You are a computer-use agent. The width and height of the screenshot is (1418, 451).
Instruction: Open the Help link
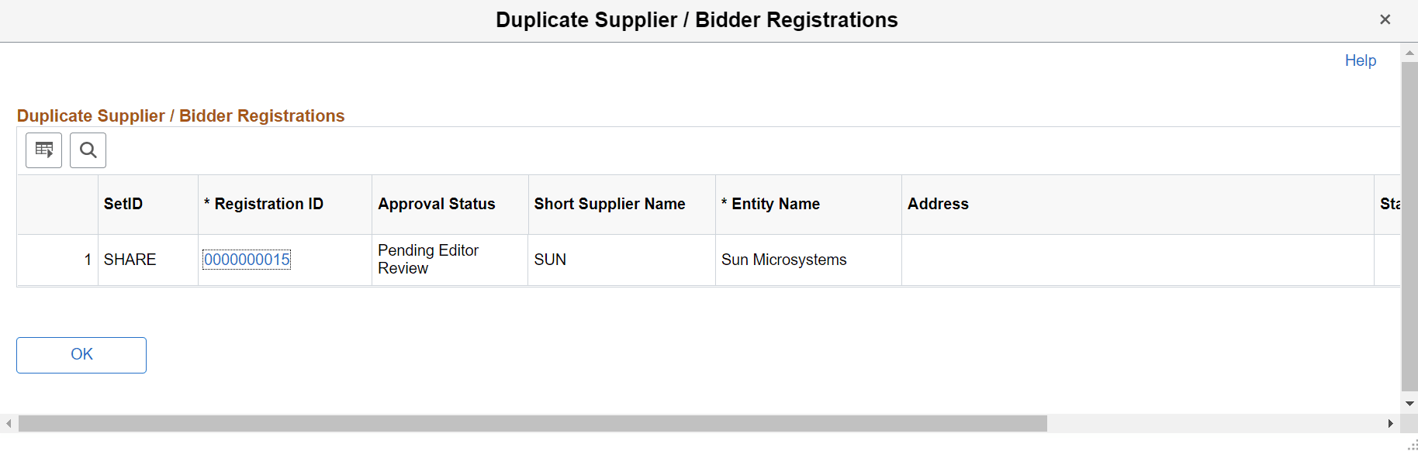1360,60
